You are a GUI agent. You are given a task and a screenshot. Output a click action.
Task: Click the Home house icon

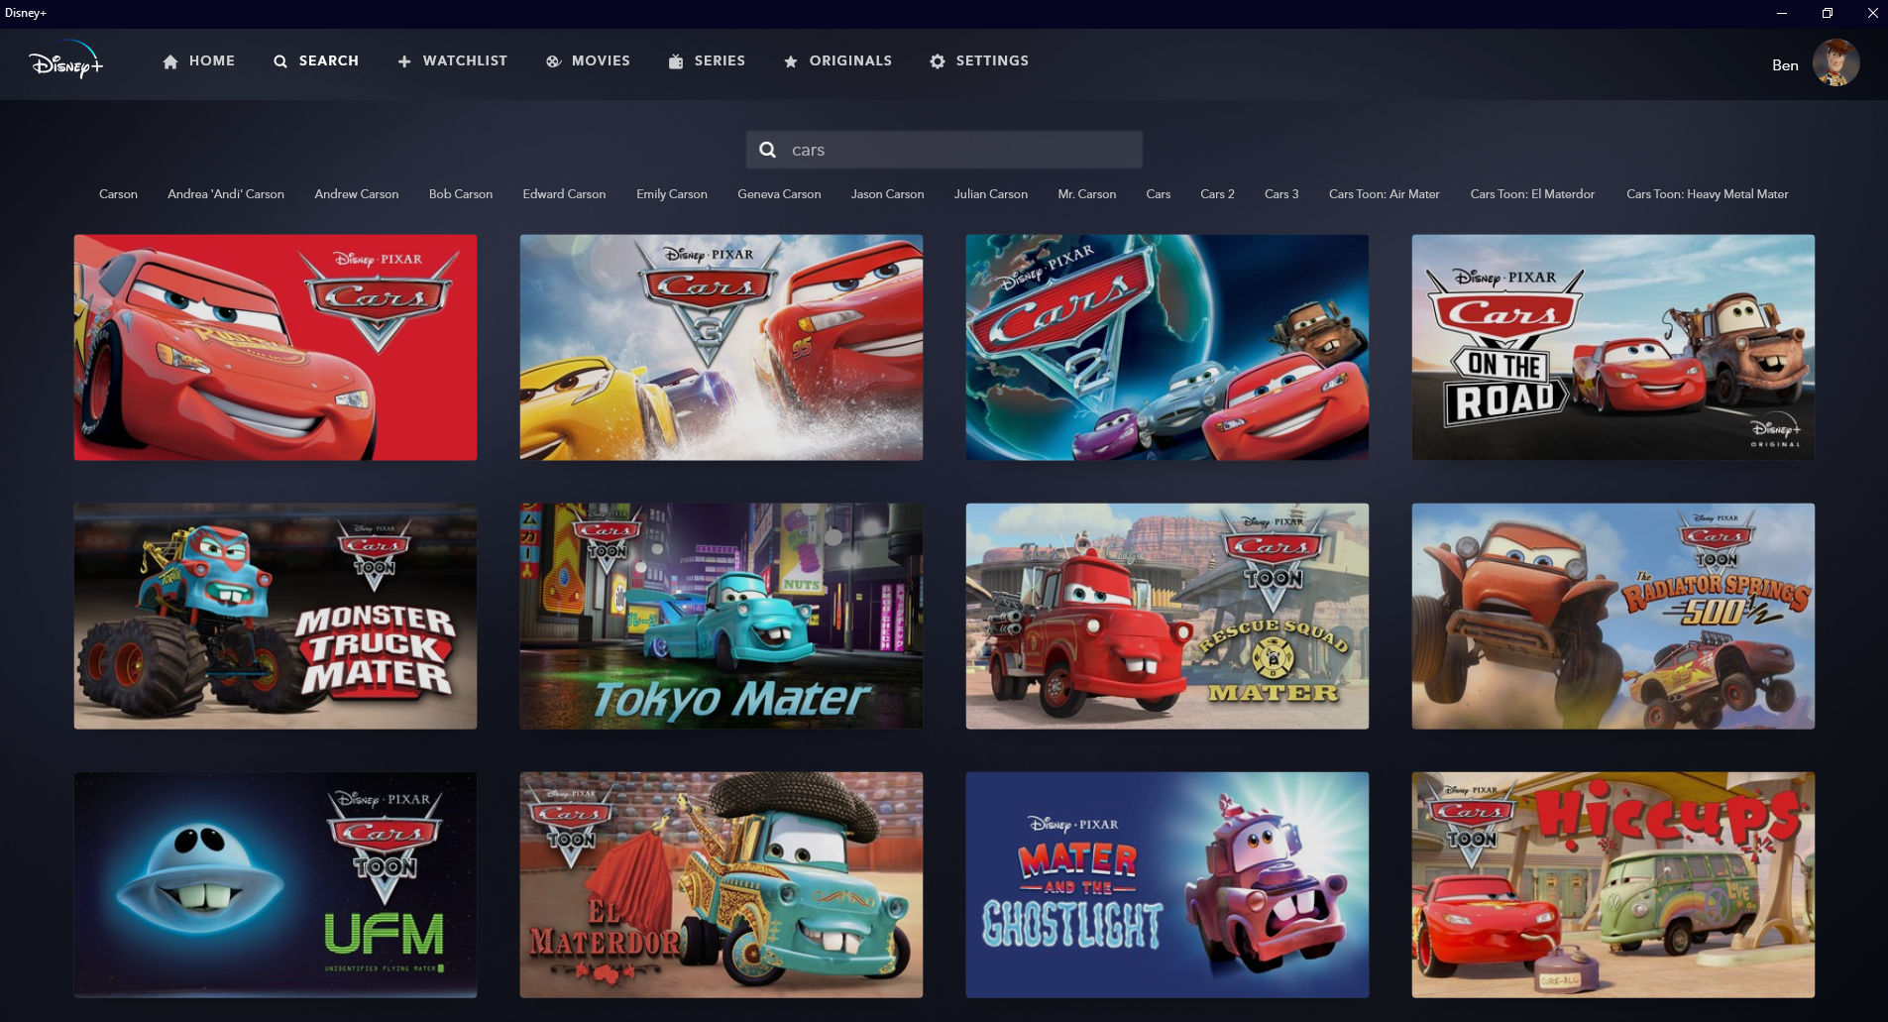(170, 61)
